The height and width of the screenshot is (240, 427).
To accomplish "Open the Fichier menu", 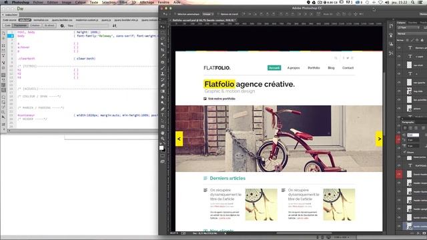I will [x=38, y=2].
